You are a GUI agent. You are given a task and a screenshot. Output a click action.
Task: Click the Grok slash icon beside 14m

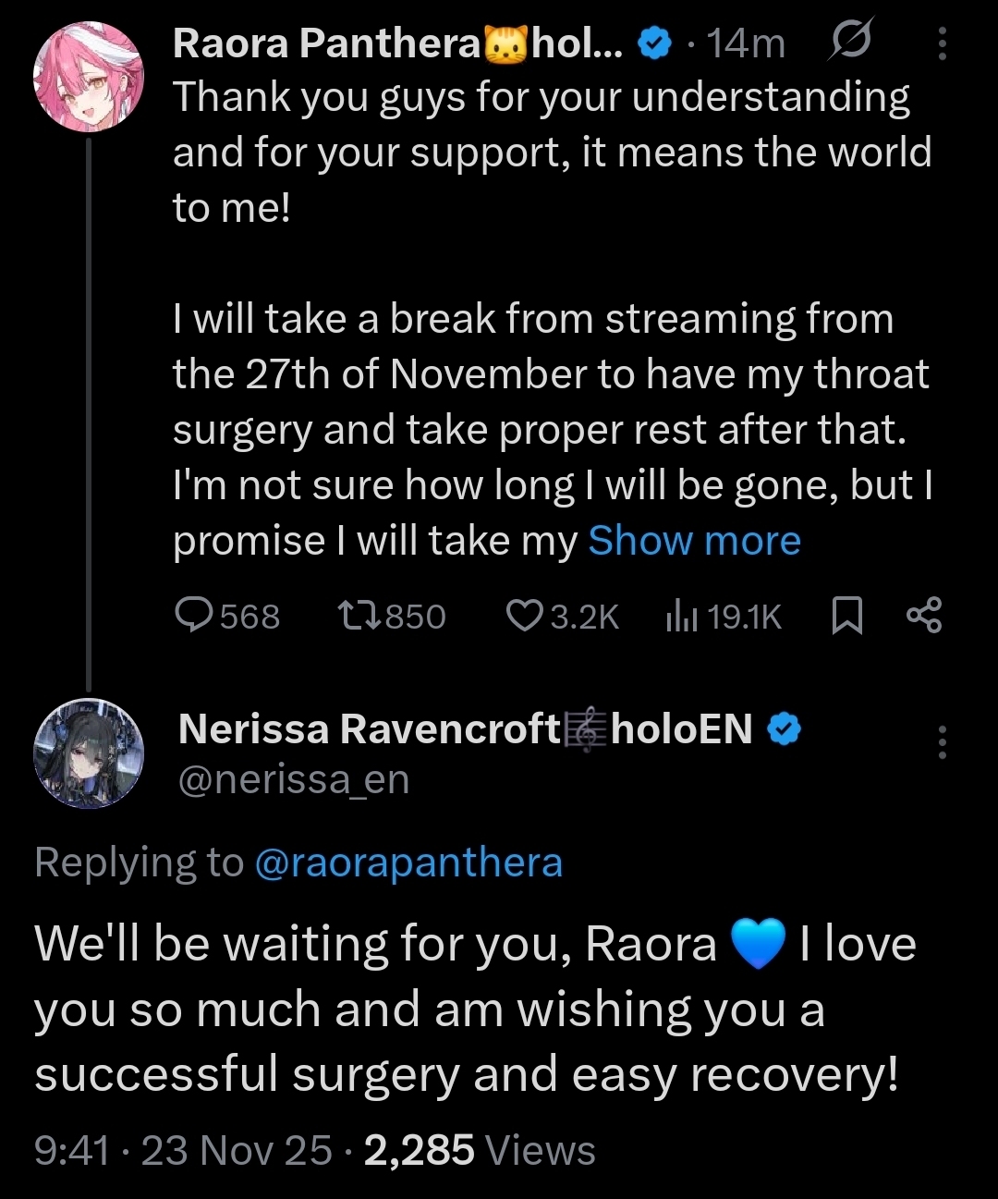[x=850, y=42]
